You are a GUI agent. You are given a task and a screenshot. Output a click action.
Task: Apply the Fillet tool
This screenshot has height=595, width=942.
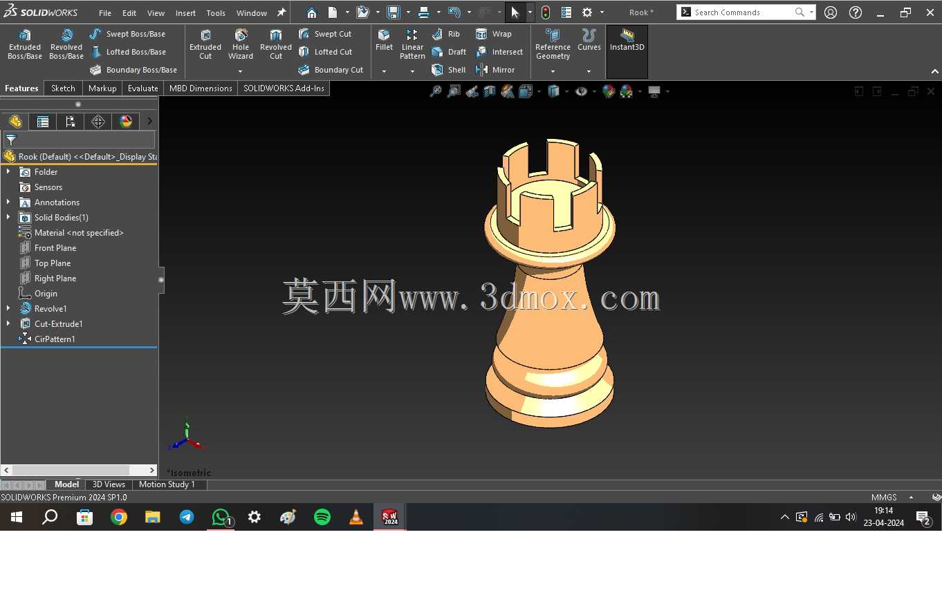coord(384,40)
